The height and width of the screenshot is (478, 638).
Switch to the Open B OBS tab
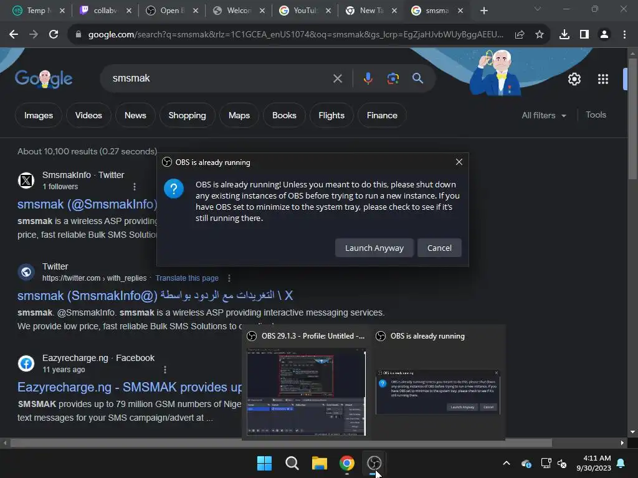[x=171, y=11]
